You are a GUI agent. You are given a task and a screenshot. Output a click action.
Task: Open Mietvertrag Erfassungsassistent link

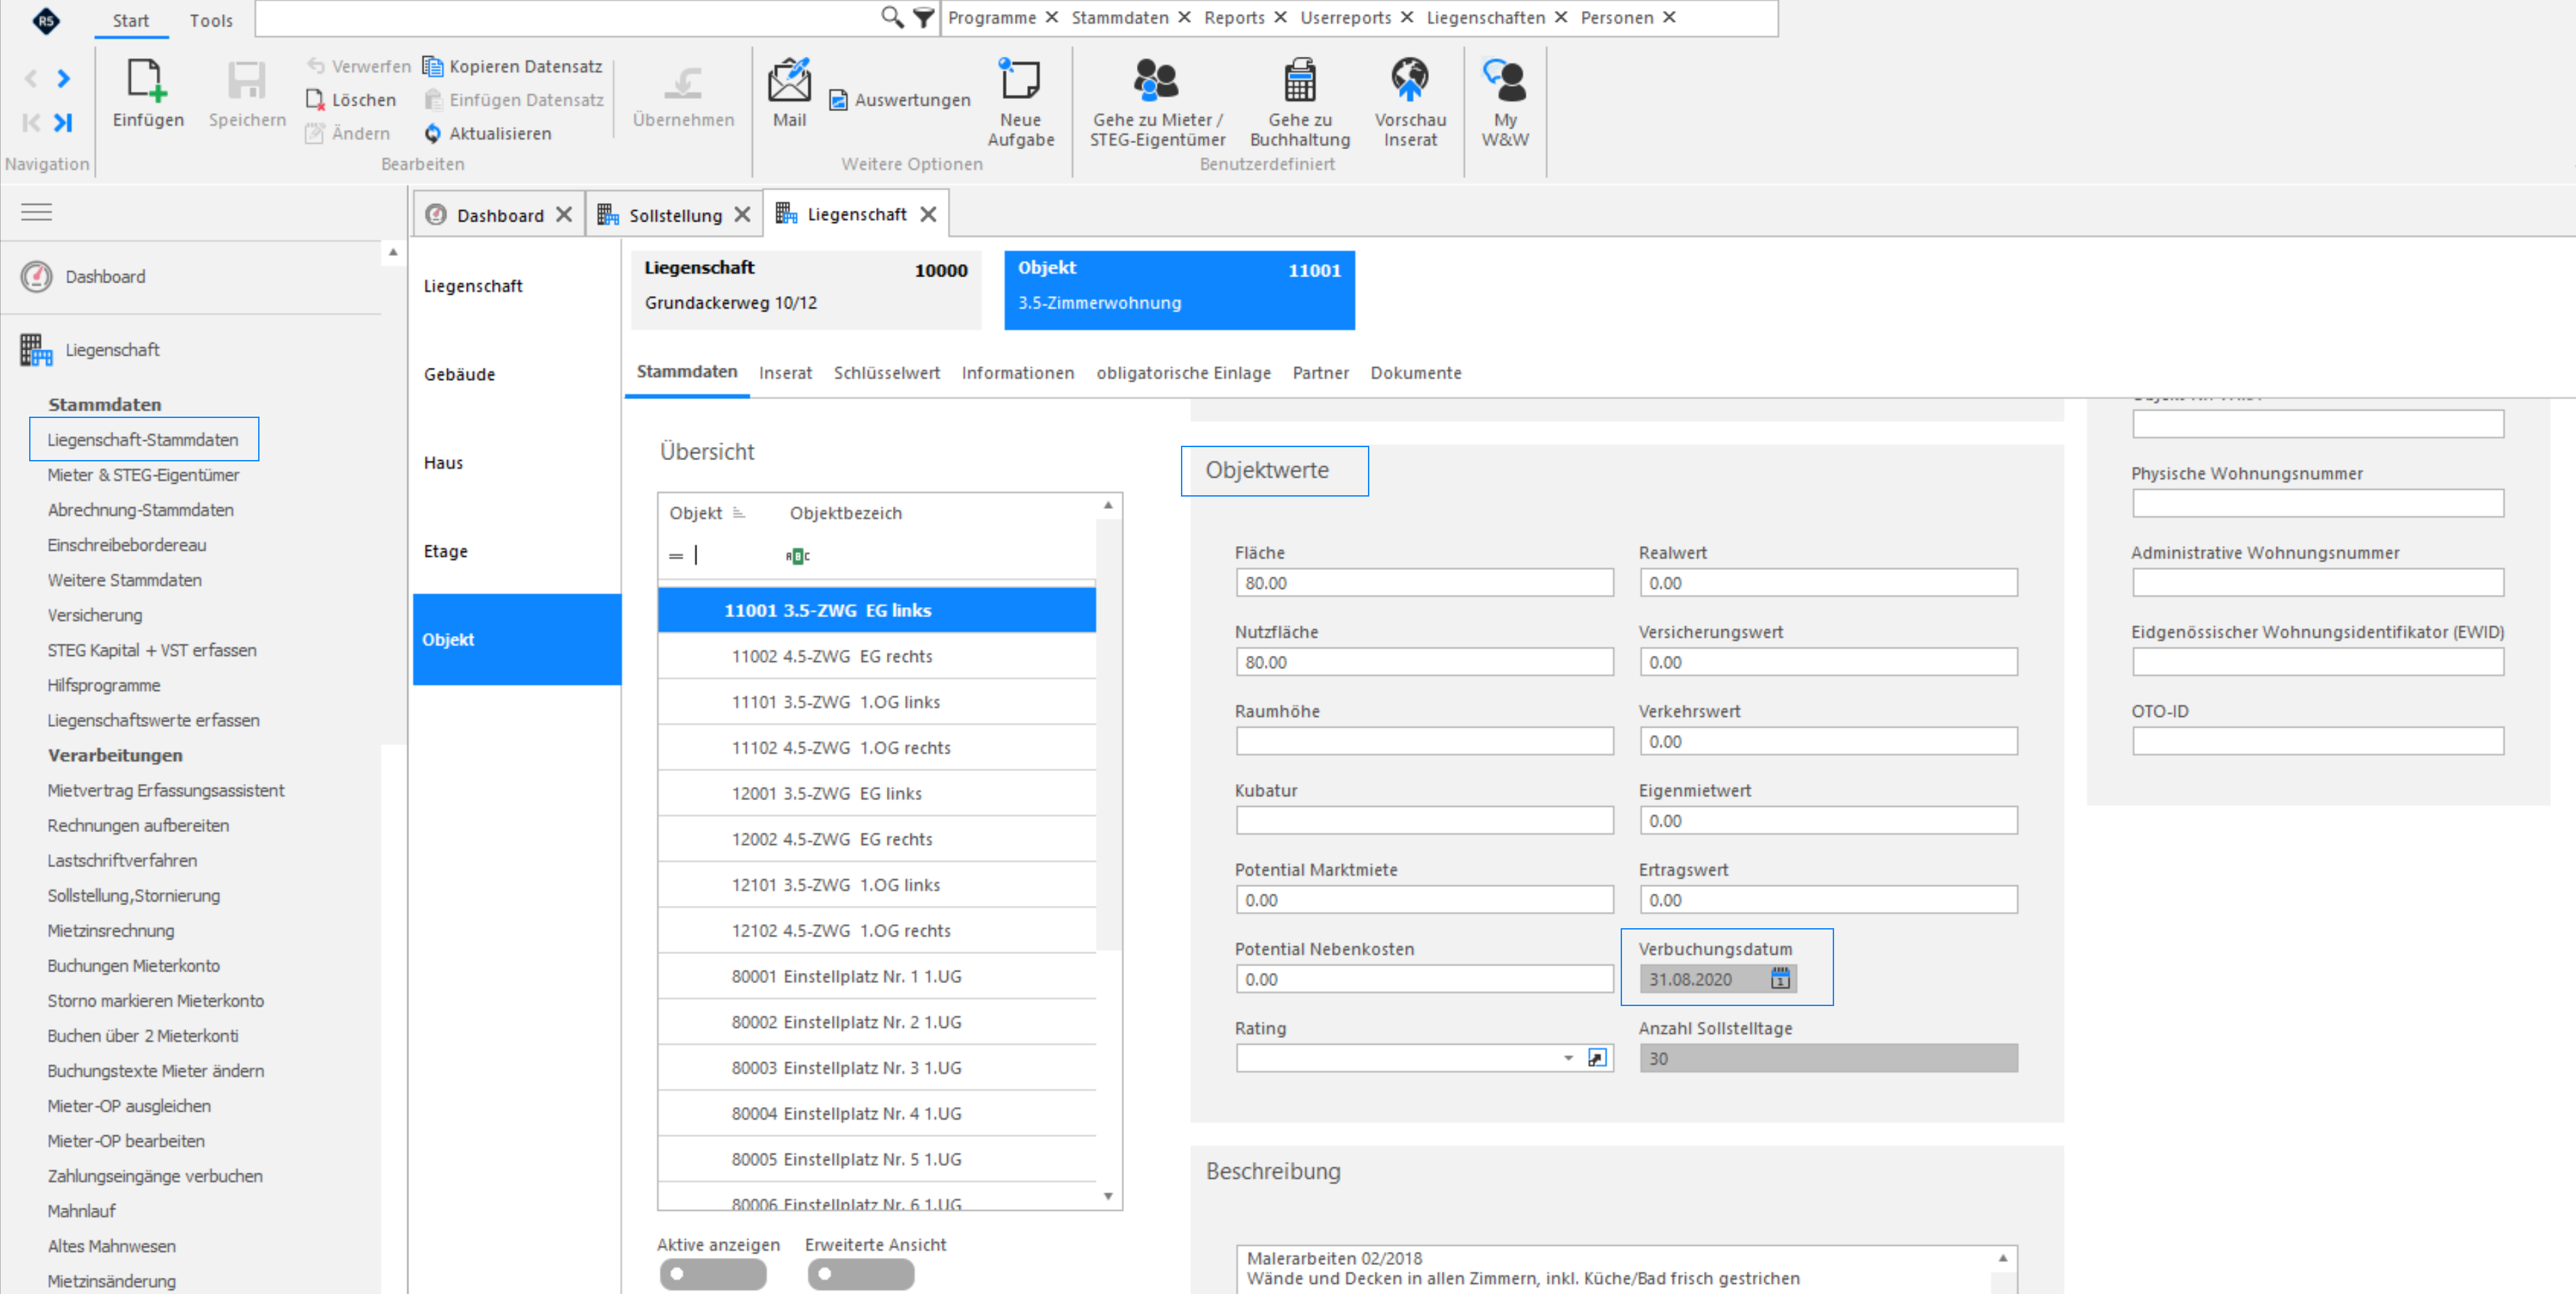coord(166,790)
